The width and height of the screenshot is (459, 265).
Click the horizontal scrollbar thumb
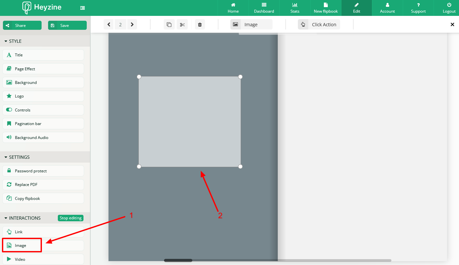click(178, 260)
